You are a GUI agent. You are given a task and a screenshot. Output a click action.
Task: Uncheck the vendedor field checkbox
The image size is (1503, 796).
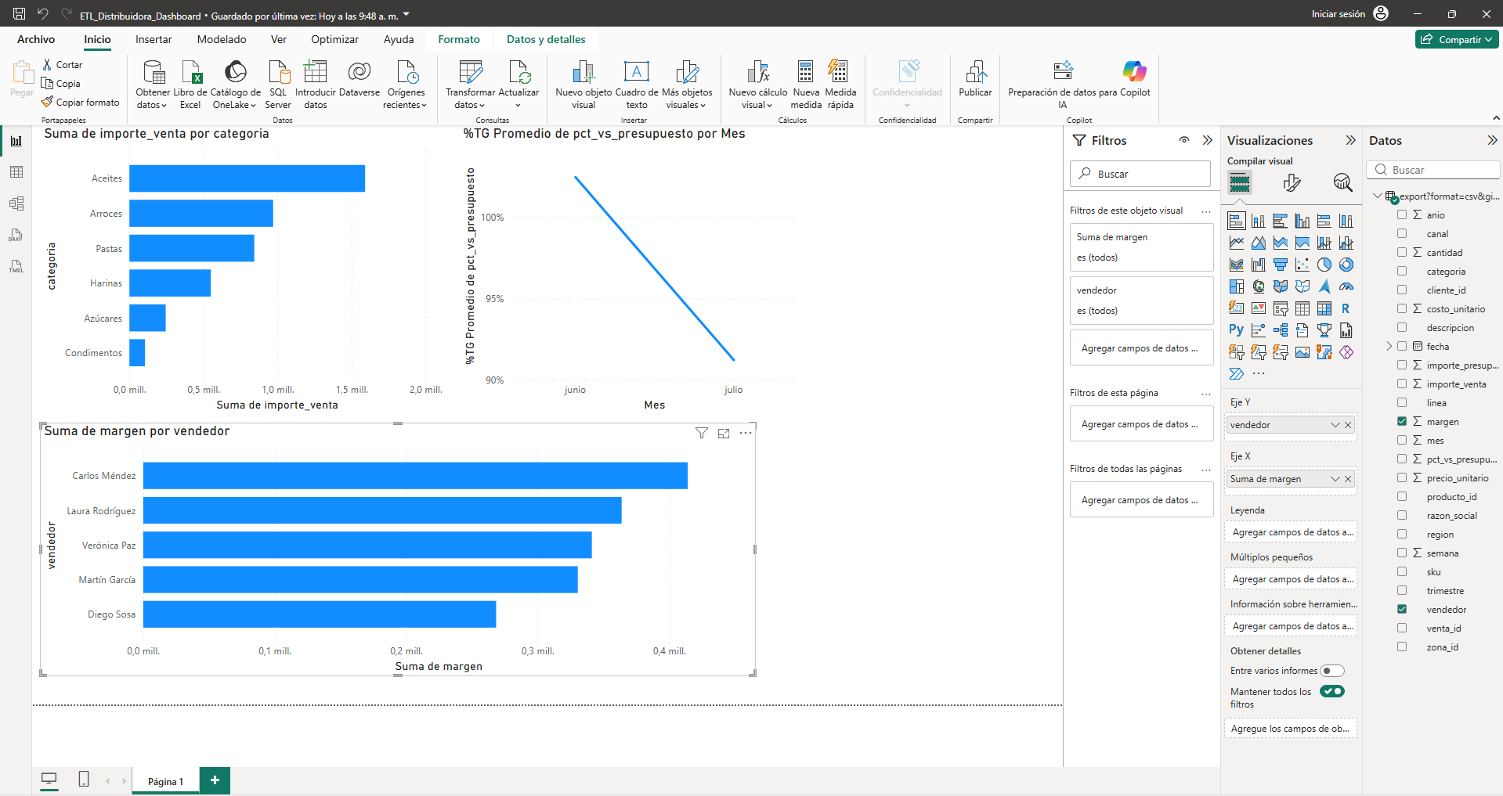(x=1402, y=609)
